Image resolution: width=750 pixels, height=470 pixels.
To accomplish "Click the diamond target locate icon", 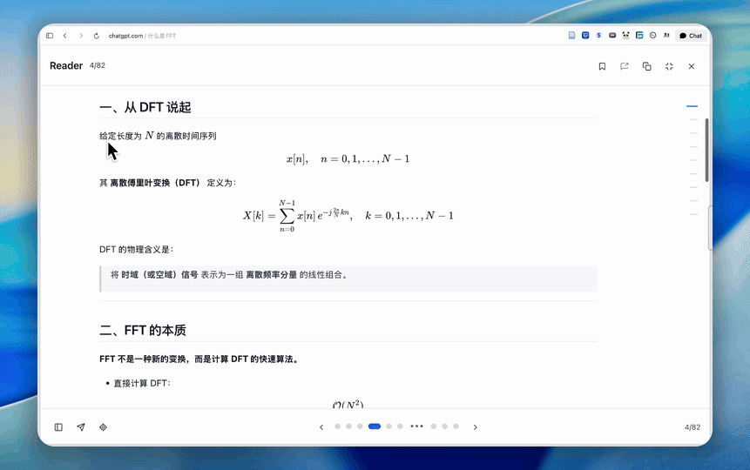I will tap(103, 427).
